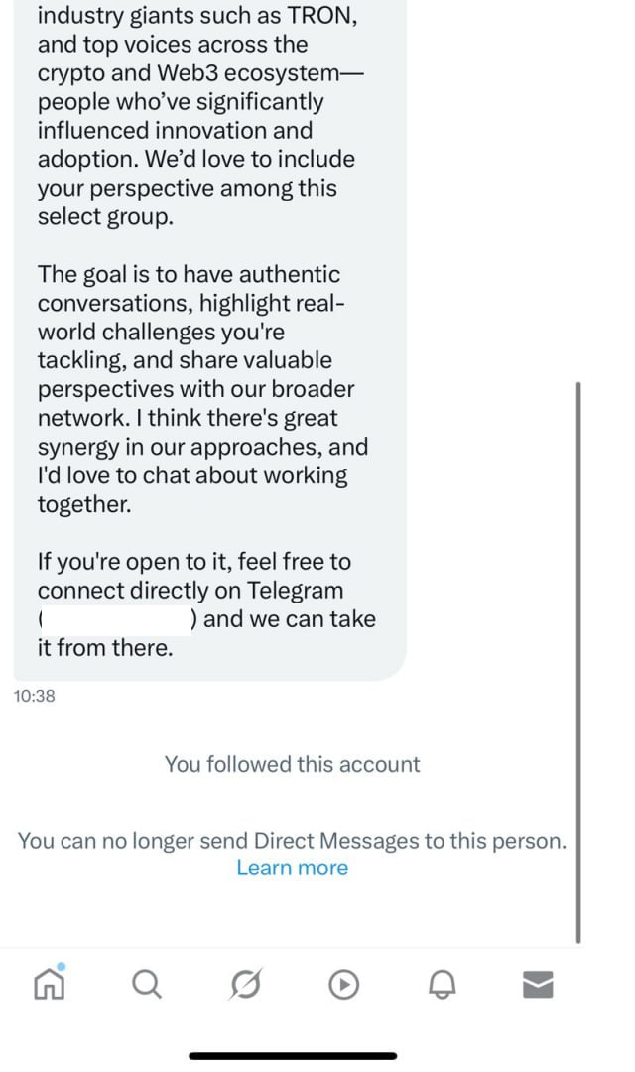Tap the Search magnifier icon
Image resolution: width=635 pixels, height=1072 pixels.
coord(147,985)
